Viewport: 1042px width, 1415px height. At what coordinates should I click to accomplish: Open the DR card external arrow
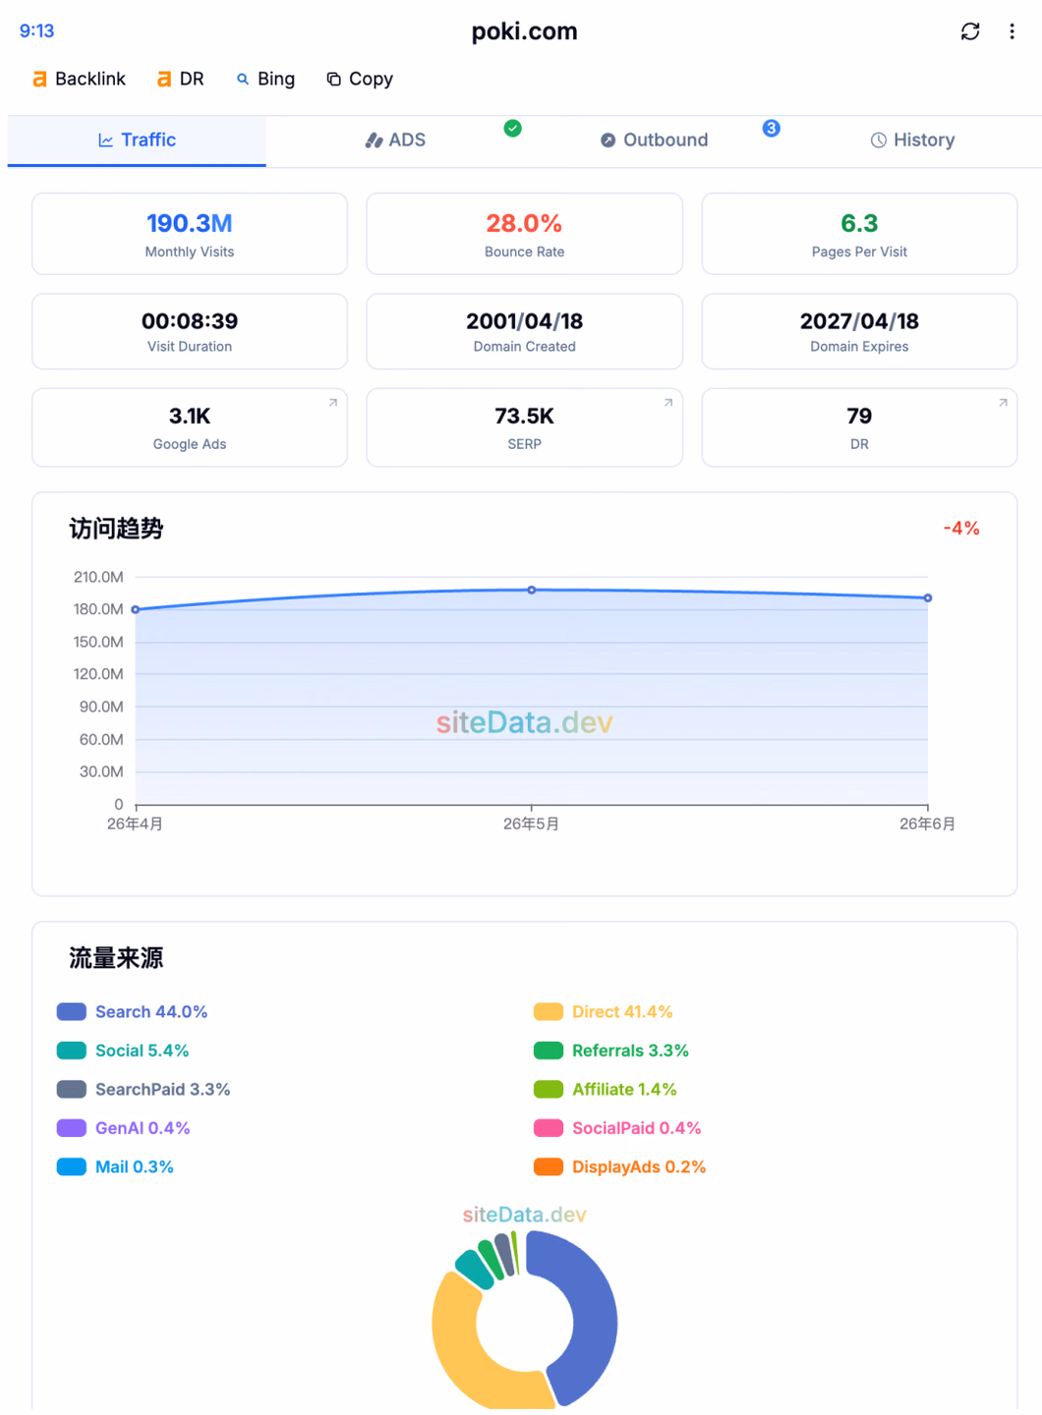coord(1003,403)
